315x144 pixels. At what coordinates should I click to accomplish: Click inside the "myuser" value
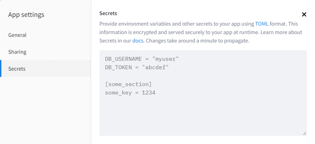pyautogui.click(x=165, y=59)
